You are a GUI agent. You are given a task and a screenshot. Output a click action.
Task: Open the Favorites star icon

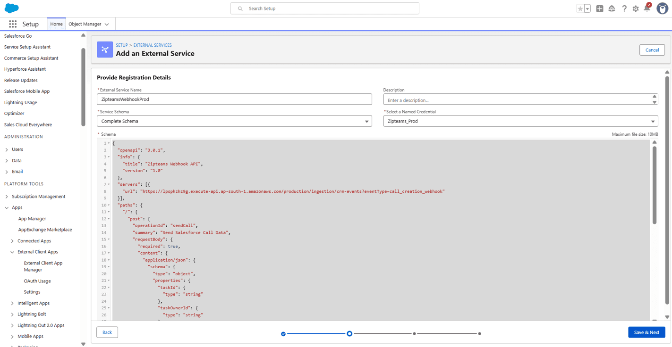point(580,8)
